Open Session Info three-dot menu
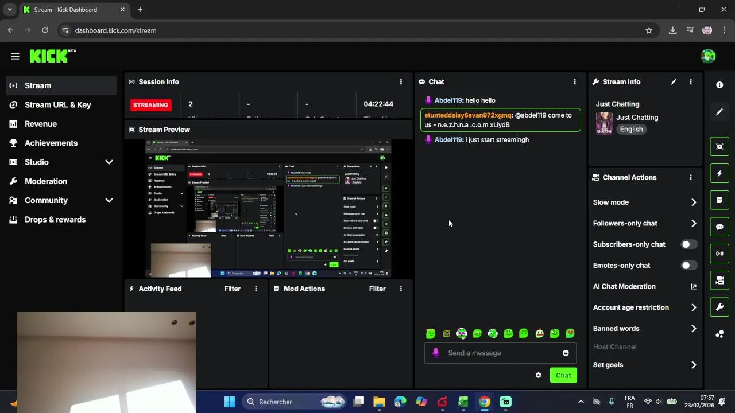 point(401,82)
